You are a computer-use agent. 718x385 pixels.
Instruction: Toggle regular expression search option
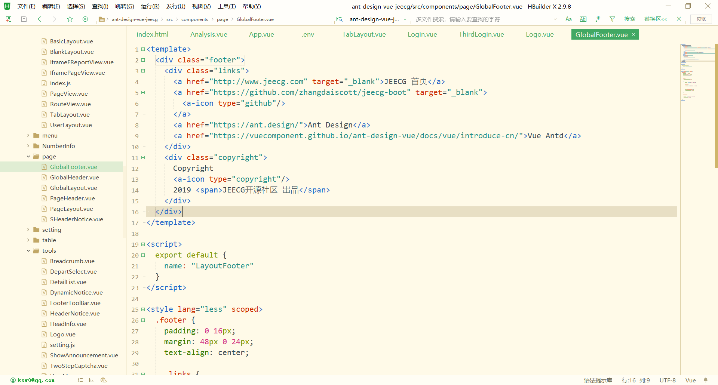(598, 19)
